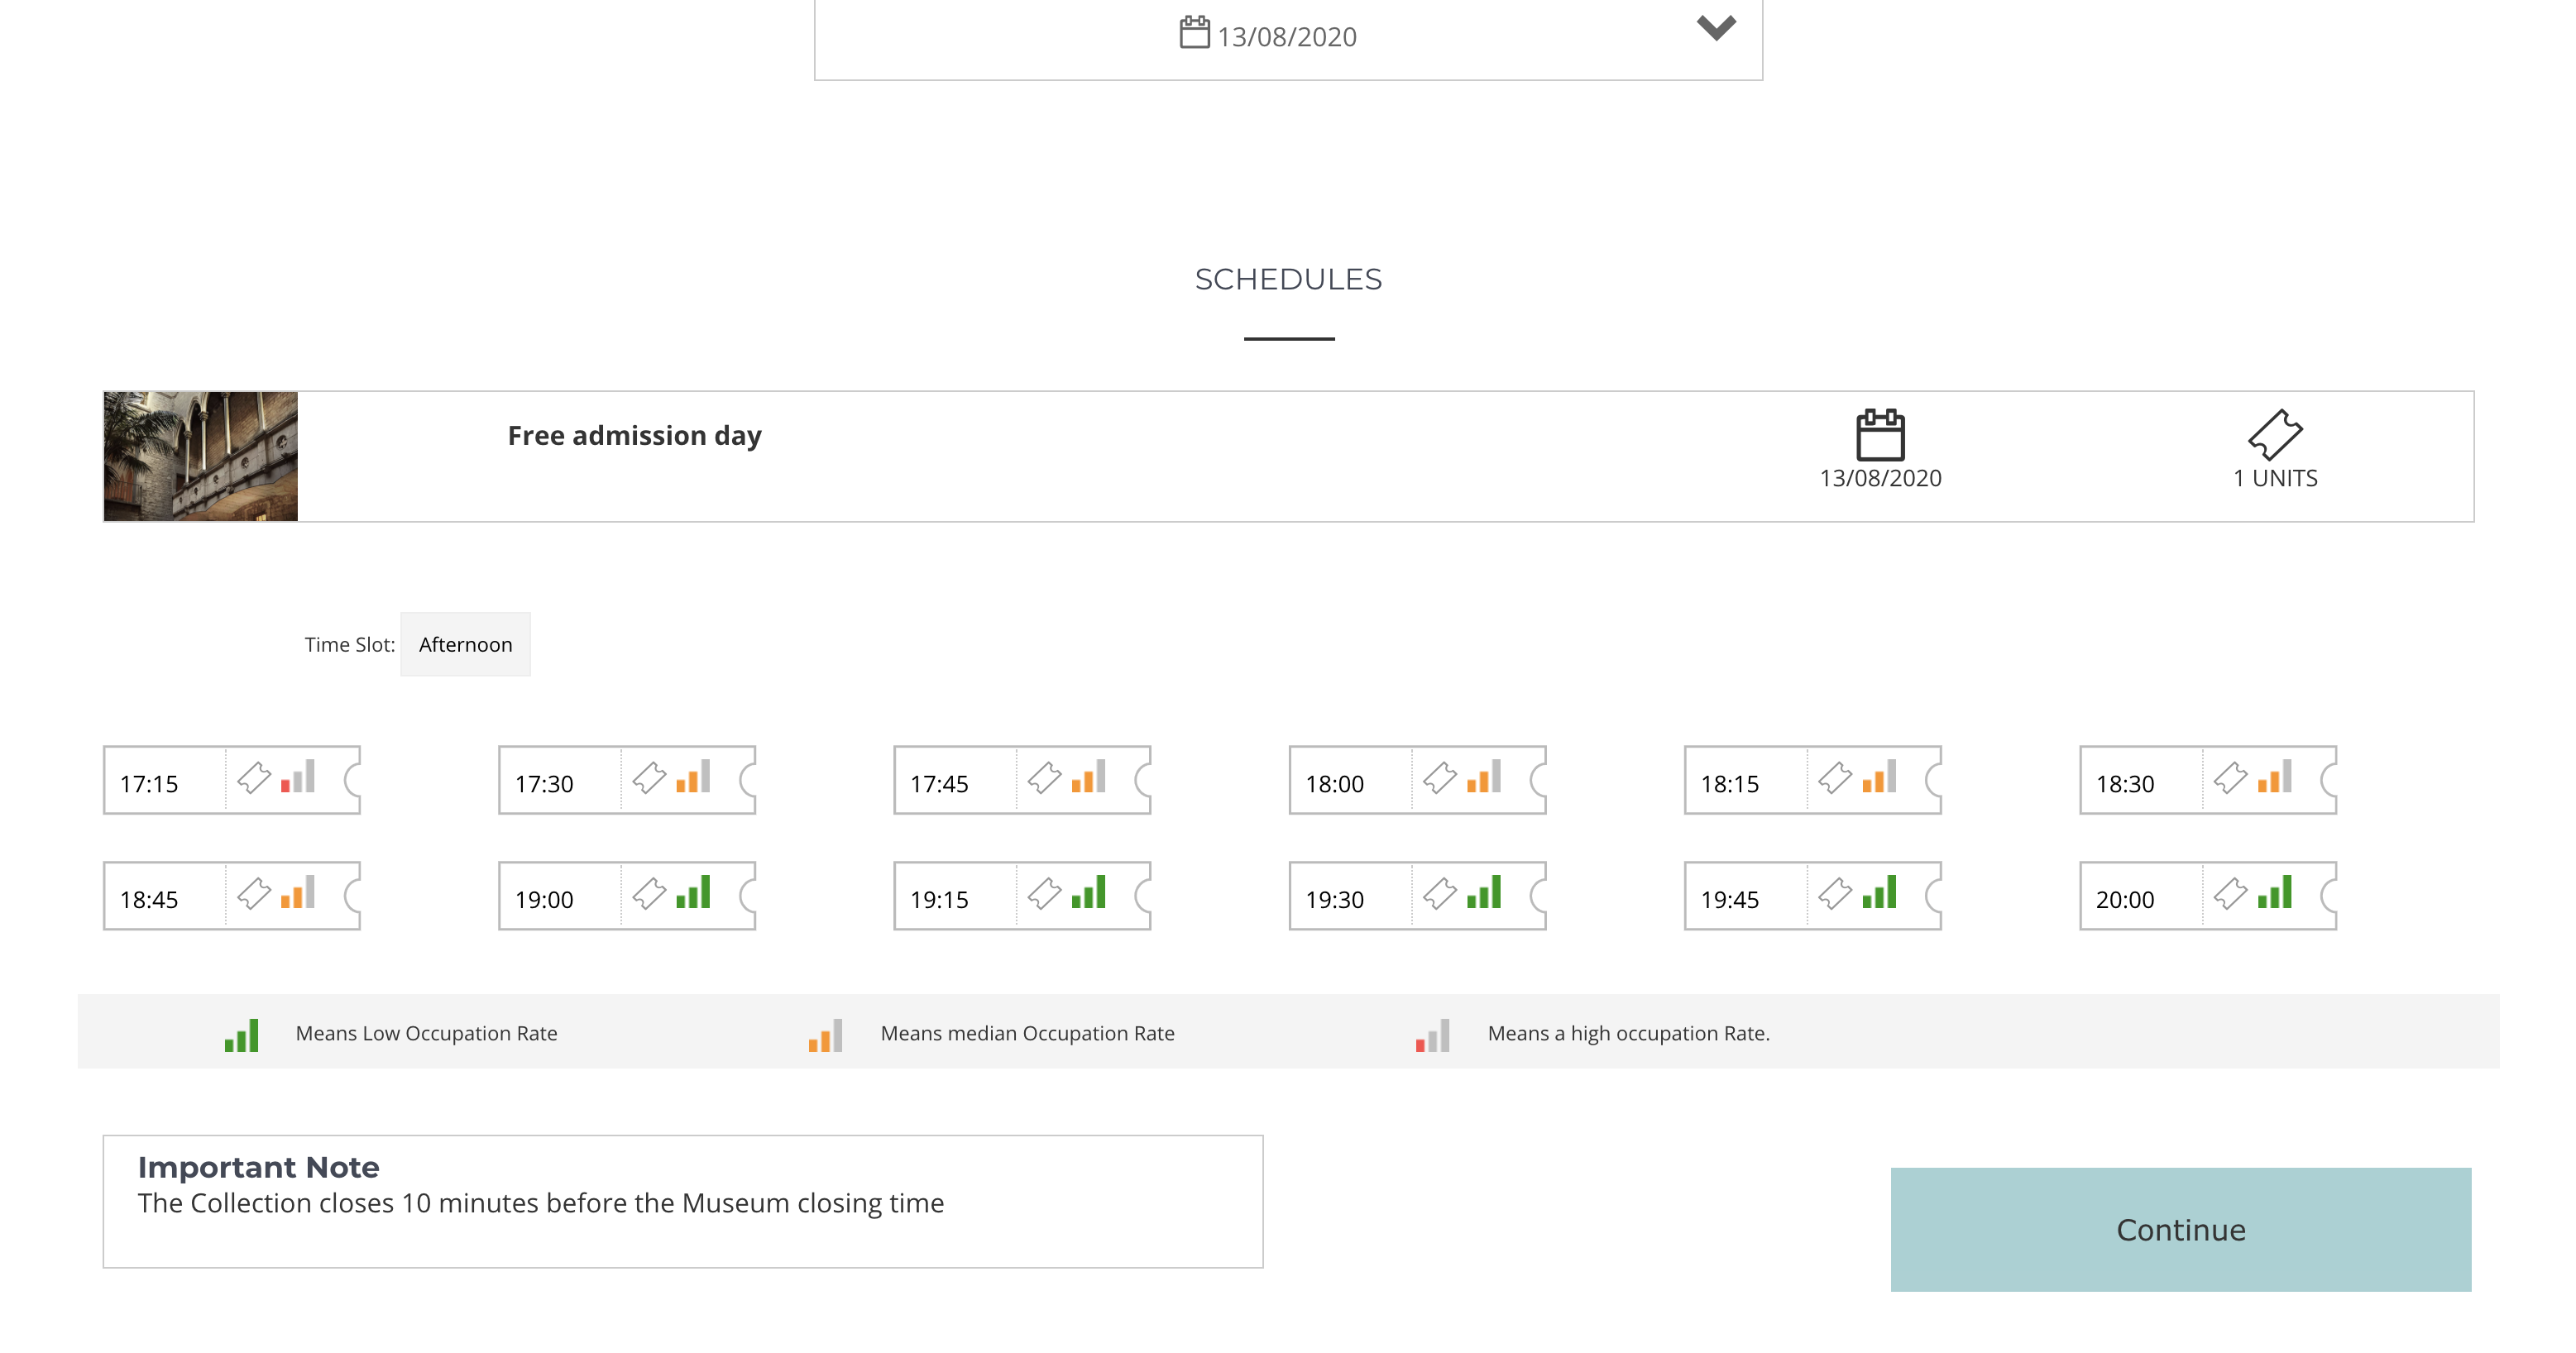Screen dimensions: 2576x1353
Task: Click the orange occupation bars in 18:45 slot
Action: [x=298, y=892]
